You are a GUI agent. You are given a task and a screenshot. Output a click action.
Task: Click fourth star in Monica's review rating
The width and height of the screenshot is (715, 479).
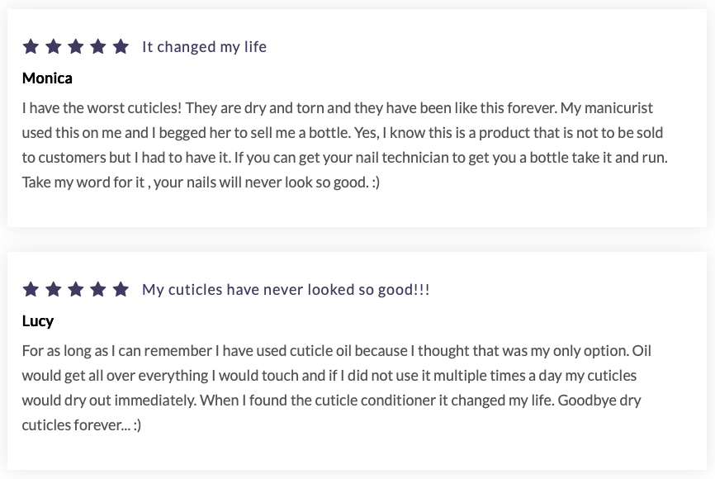point(98,46)
